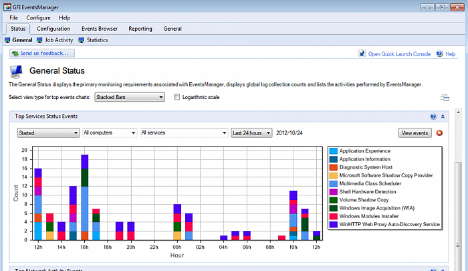
Task: Switch to the Configuration tab
Action: tap(53, 29)
